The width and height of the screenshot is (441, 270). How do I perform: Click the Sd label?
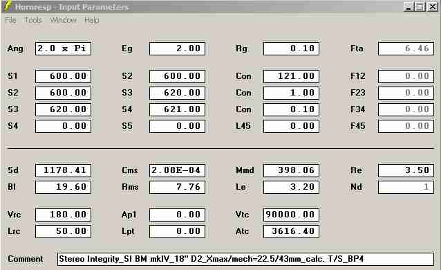[x=13, y=170]
